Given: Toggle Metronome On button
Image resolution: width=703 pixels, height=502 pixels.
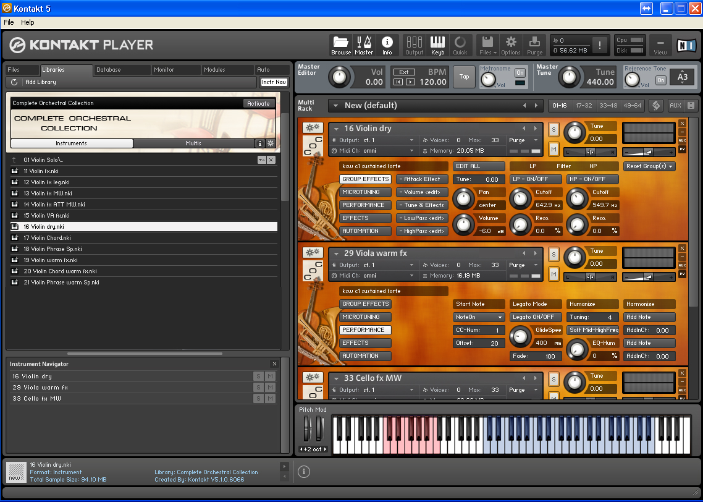Looking at the screenshot, I should pyautogui.click(x=520, y=73).
